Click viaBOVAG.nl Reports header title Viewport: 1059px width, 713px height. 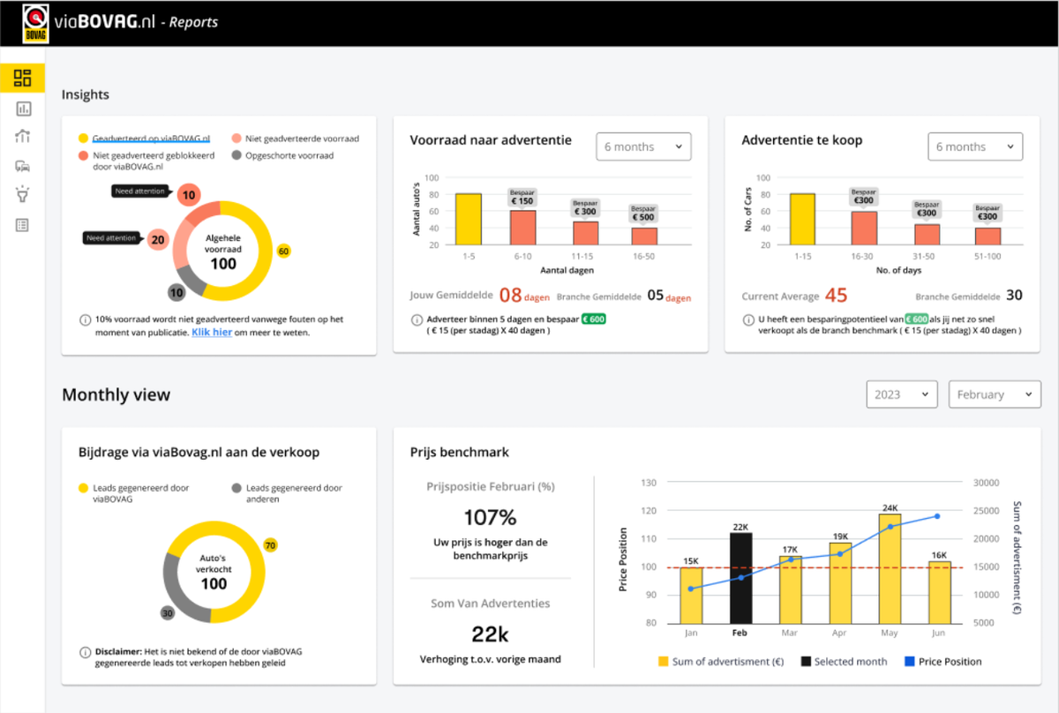point(135,22)
